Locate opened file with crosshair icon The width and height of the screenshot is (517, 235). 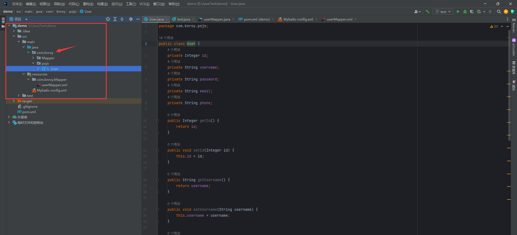click(108, 19)
